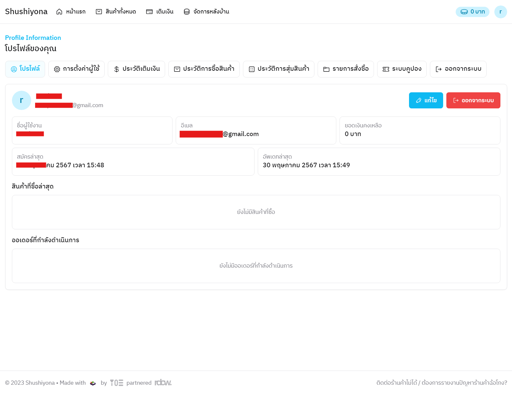Click the rdcw partner logo in footer

(x=163, y=383)
